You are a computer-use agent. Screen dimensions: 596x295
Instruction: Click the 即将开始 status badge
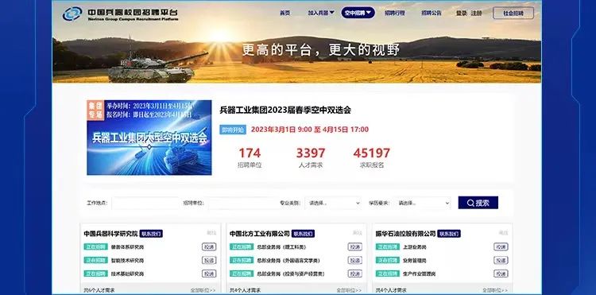coord(233,130)
